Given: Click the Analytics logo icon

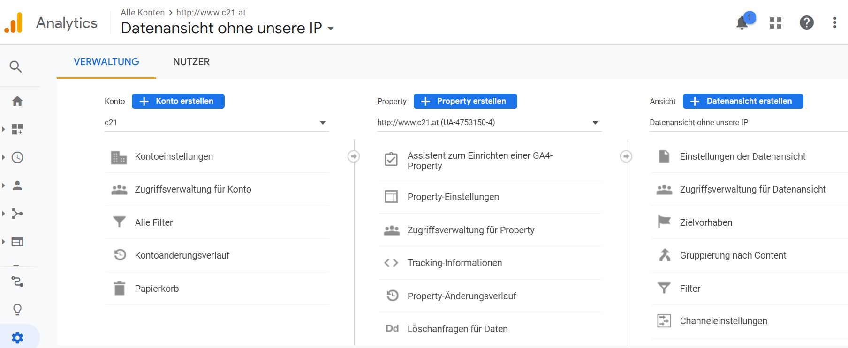Looking at the screenshot, I should (14, 22).
